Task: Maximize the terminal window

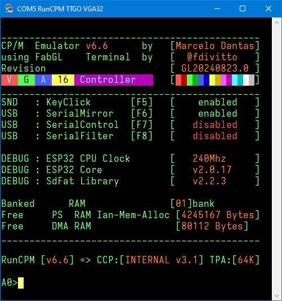Action: point(243,8)
